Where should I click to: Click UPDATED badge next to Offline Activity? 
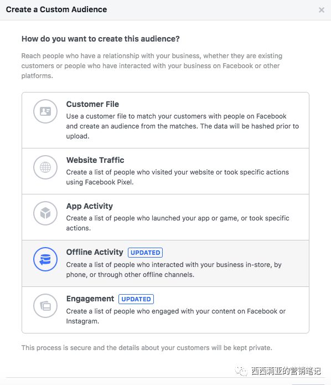pyautogui.click(x=145, y=253)
